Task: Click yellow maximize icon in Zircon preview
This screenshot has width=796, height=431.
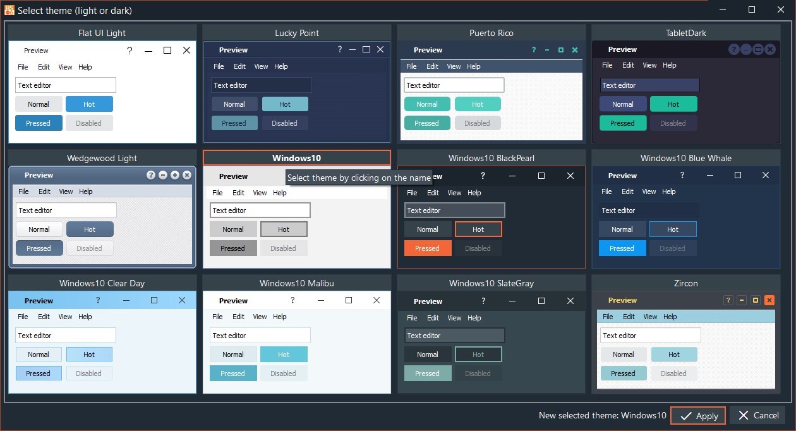Action: pos(756,300)
